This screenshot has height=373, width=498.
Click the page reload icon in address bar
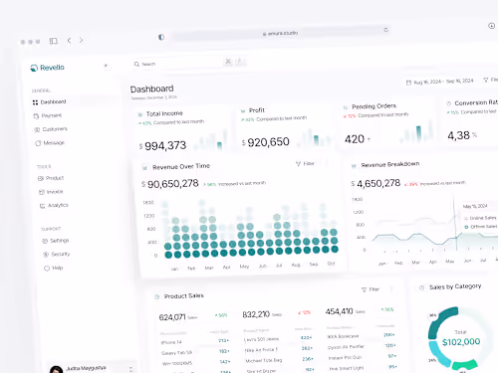385,30
